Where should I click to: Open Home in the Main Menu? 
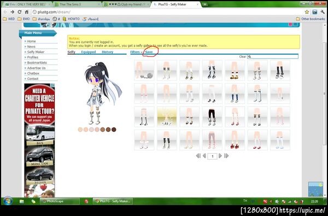click(31, 41)
